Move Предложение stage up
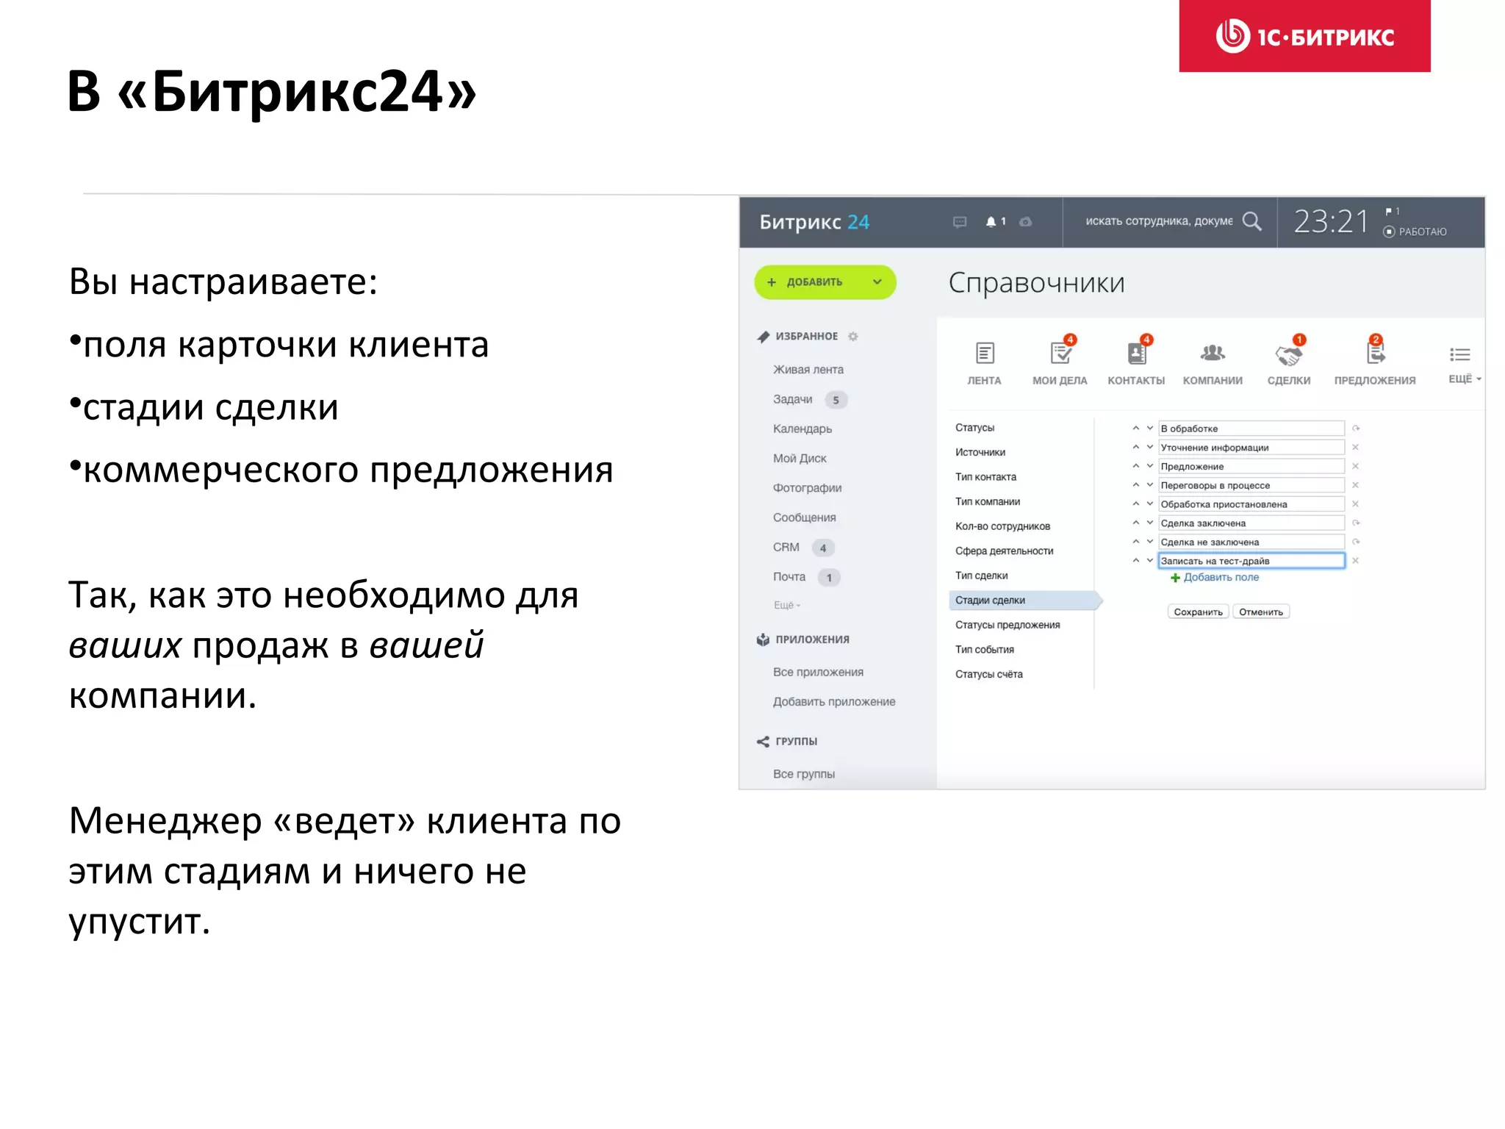Image resolution: width=1505 pixels, height=1129 pixels. pos(1136,466)
